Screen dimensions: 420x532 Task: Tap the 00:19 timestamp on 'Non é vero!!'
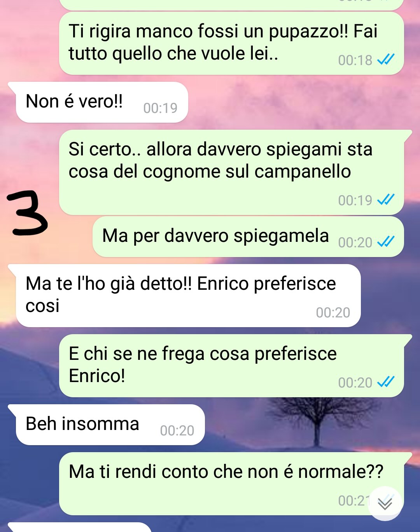point(160,108)
